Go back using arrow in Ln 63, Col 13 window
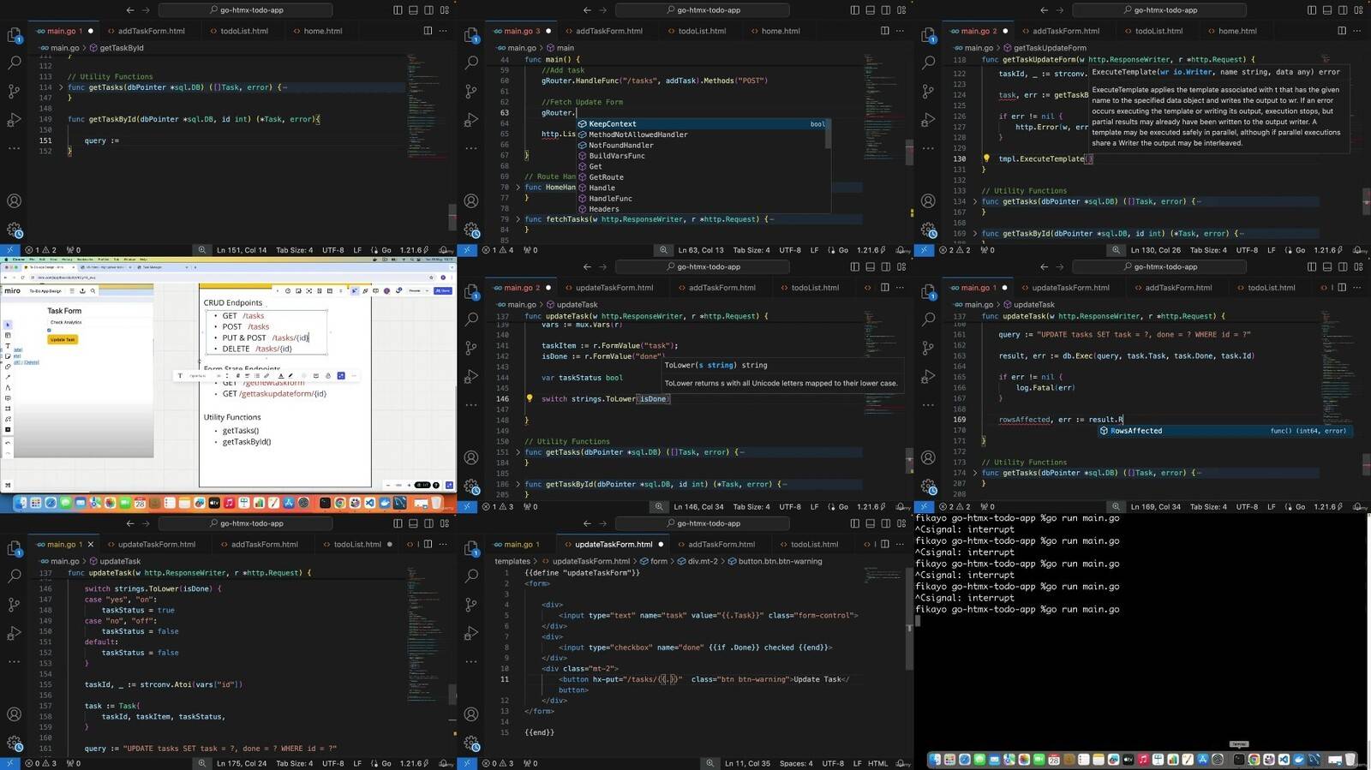Screen dimensions: 1371x770 (587, 10)
